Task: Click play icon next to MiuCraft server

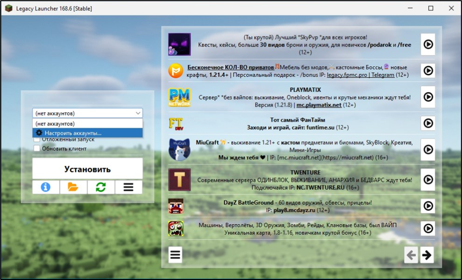Action: coord(428,149)
